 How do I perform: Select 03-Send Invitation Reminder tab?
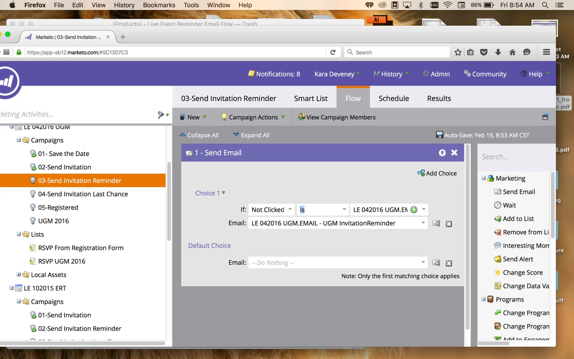pos(229,98)
